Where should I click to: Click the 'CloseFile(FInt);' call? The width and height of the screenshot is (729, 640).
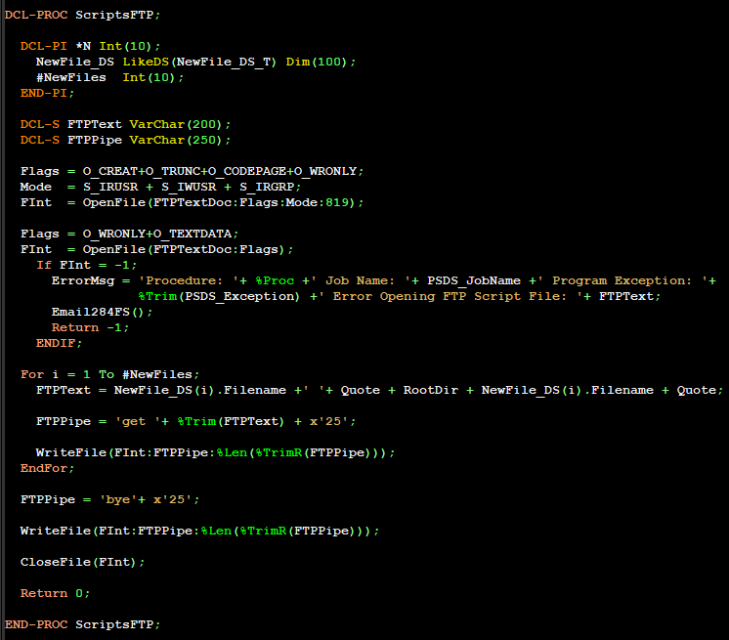[82, 562]
